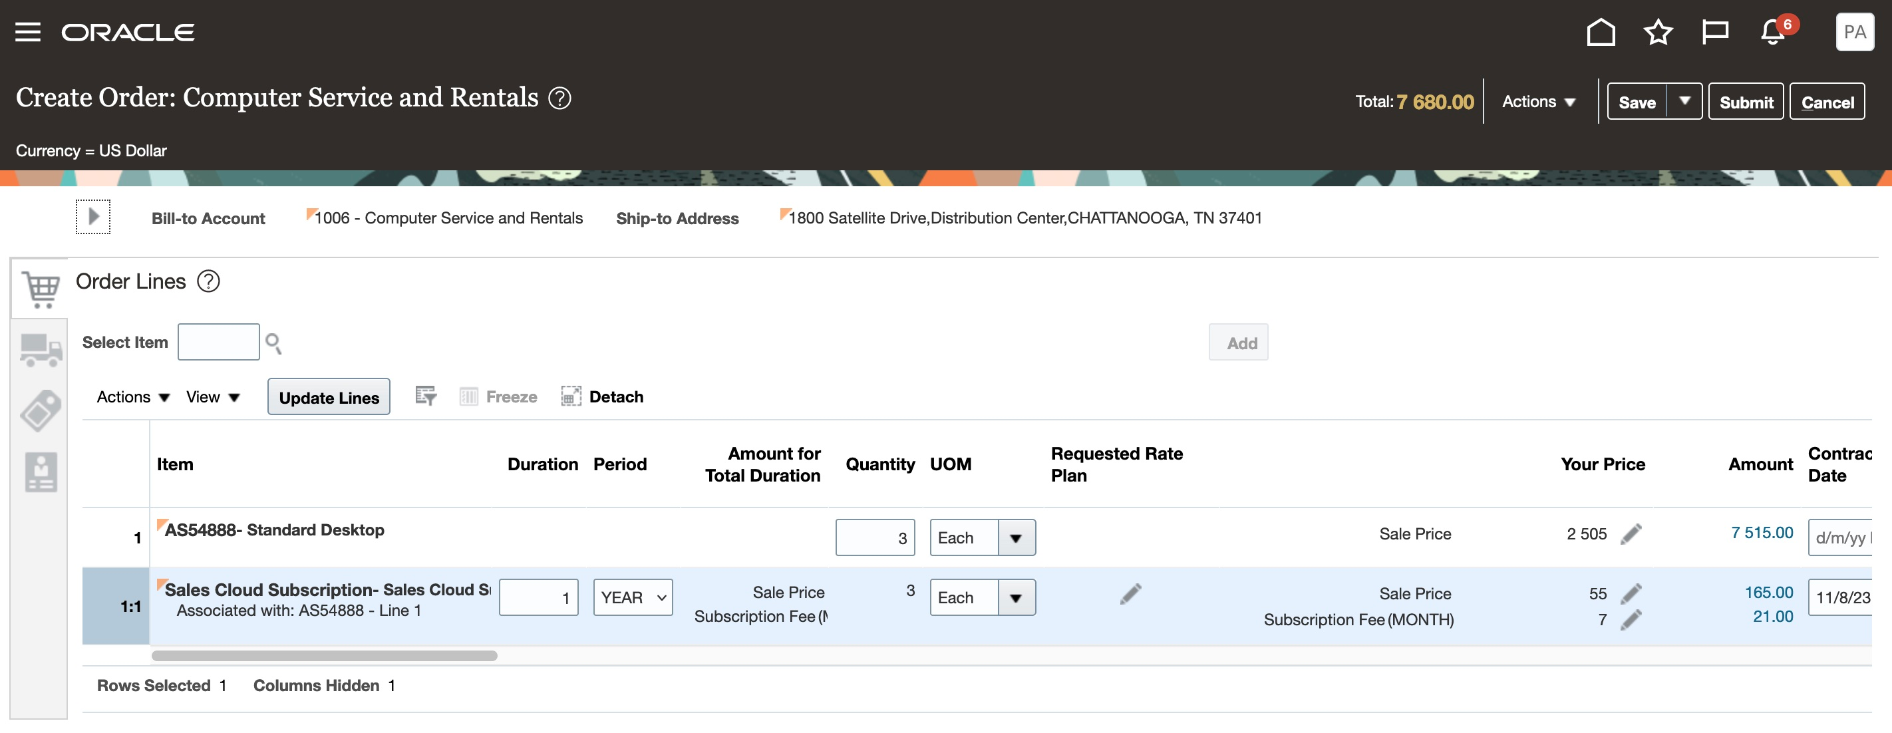Edit Your Price 2 505 pencil icon
Screen dimensions: 1892x733
[x=1631, y=534]
